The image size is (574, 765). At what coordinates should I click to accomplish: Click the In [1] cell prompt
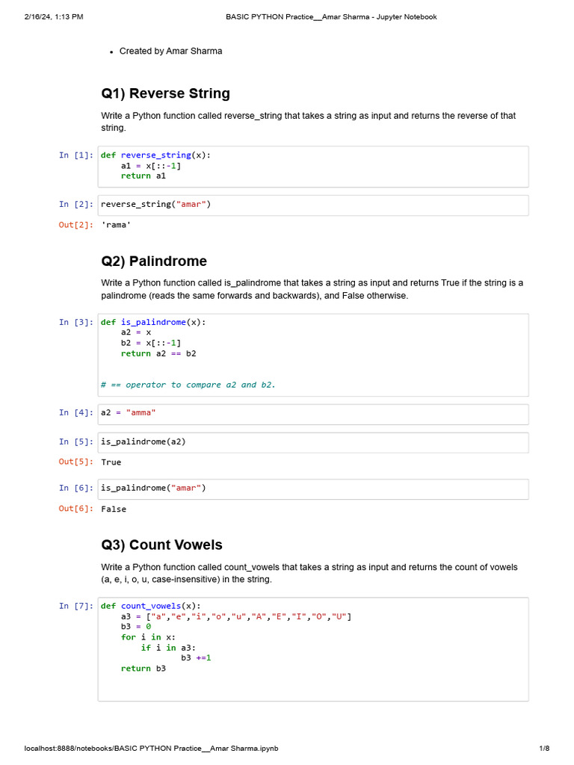pos(76,155)
